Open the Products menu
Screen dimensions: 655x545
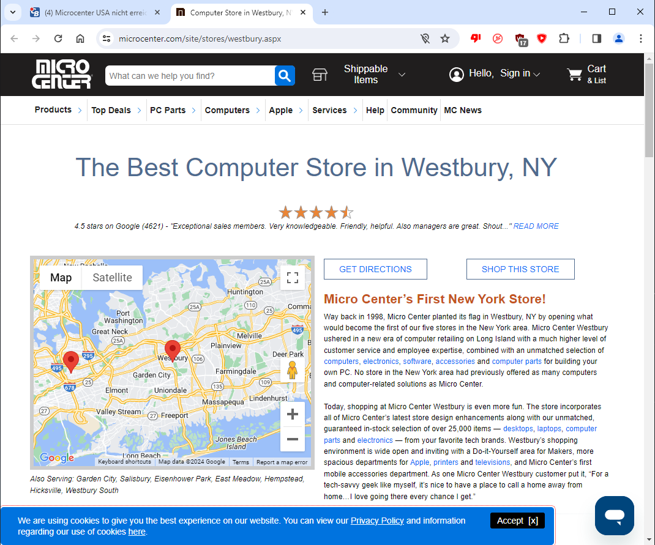tap(53, 109)
